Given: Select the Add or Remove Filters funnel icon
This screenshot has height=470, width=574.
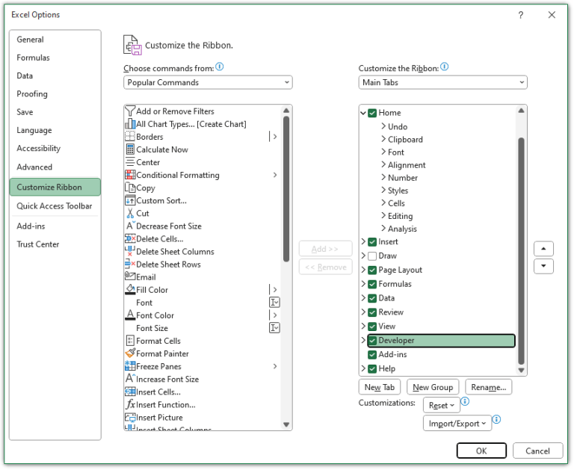Looking at the screenshot, I should pyautogui.click(x=130, y=111).
